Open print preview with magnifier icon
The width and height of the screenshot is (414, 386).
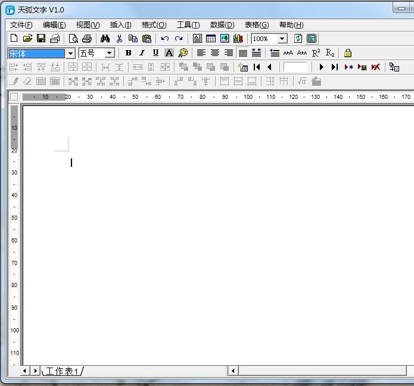click(x=73, y=39)
